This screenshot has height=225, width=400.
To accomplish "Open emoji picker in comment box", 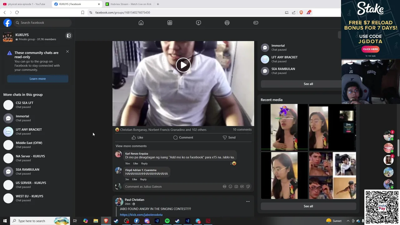I will coord(230,187).
